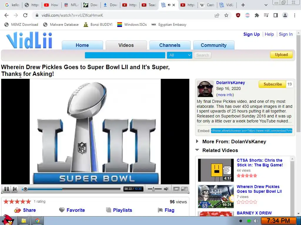Open the Malware Database bookmark

pos(61,25)
